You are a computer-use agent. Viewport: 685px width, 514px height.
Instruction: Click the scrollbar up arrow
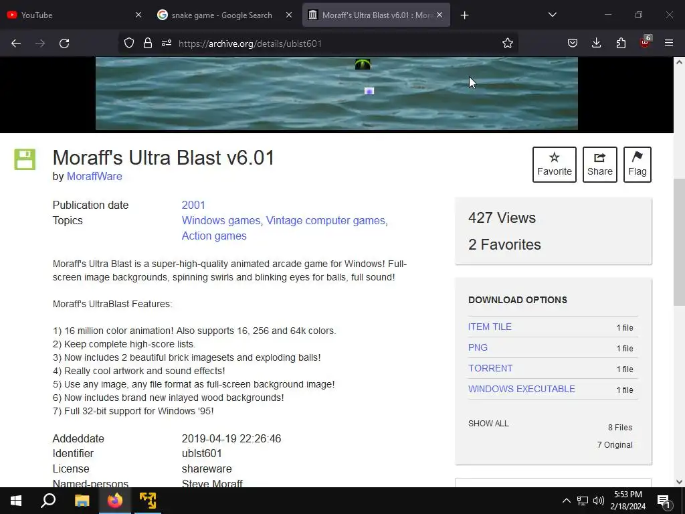pos(679,62)
